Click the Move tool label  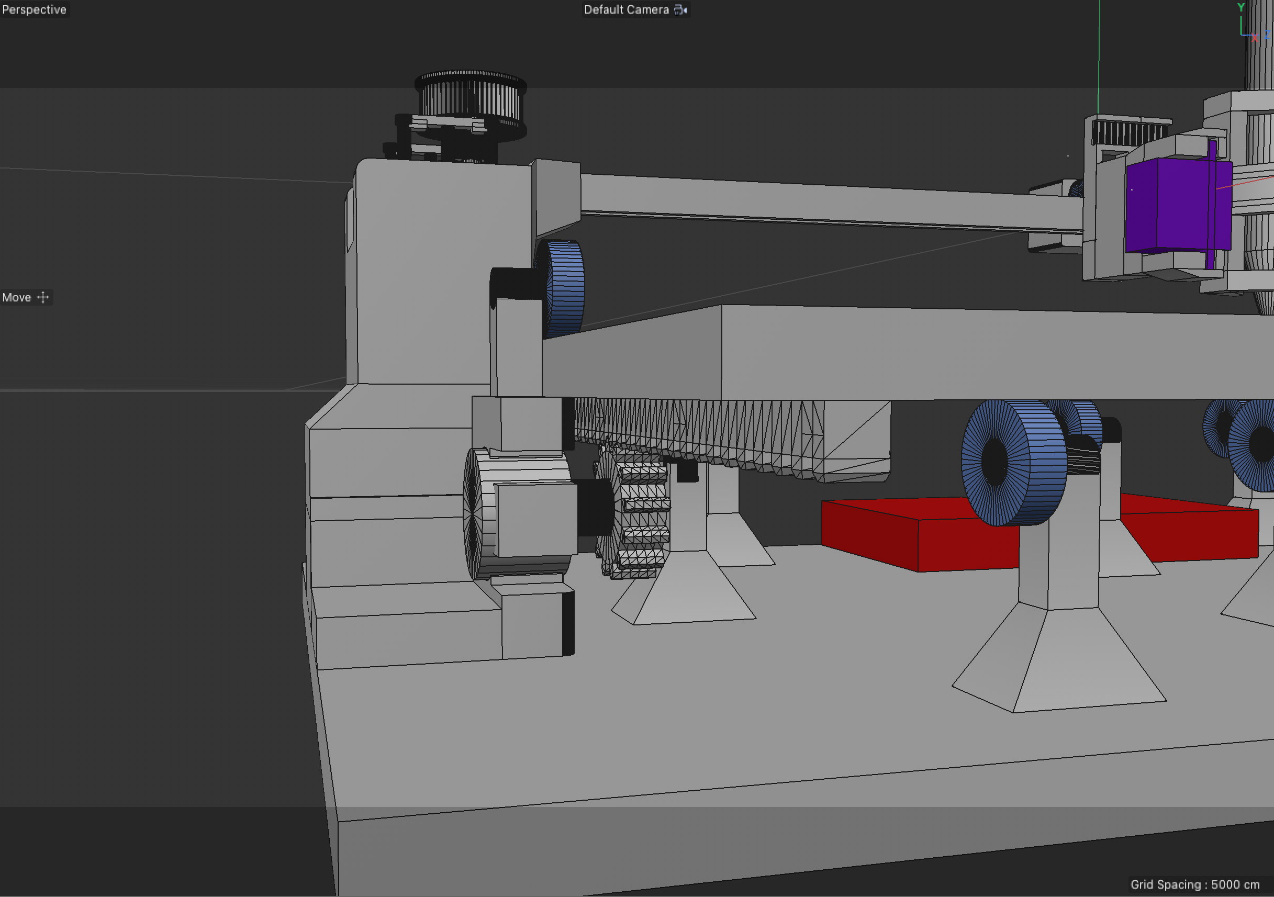point(17,297)
